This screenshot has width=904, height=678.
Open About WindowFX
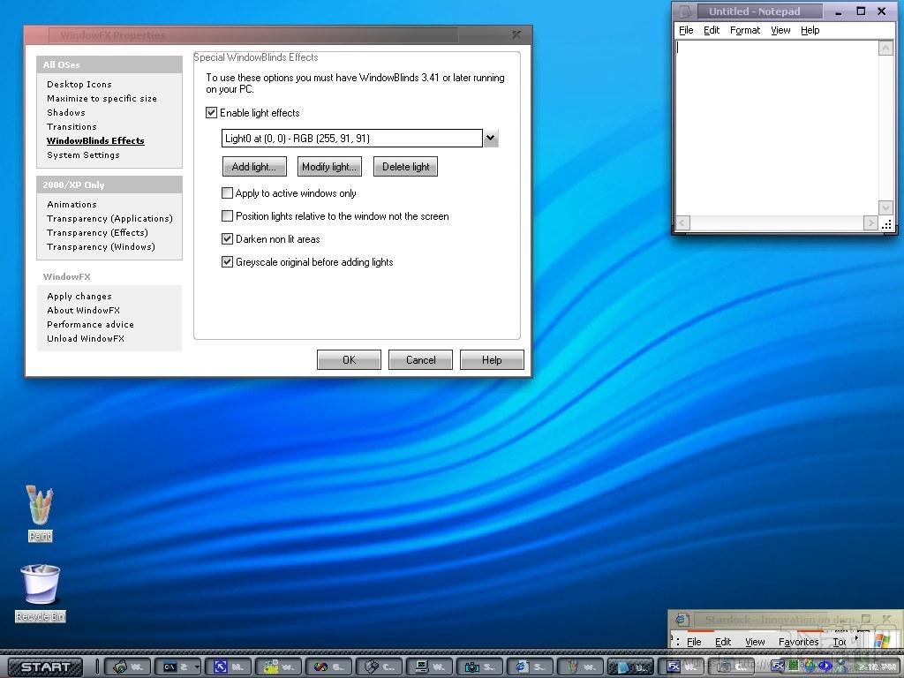(83, 310)
